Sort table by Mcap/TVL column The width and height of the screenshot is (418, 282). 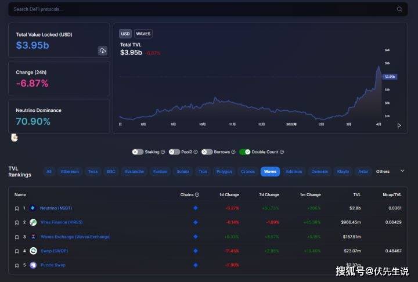pyautogui.click(x=392, y=194)
